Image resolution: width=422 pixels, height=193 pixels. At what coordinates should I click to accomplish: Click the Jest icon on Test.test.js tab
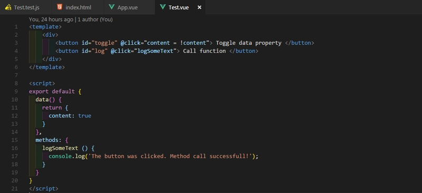point(8,7)
